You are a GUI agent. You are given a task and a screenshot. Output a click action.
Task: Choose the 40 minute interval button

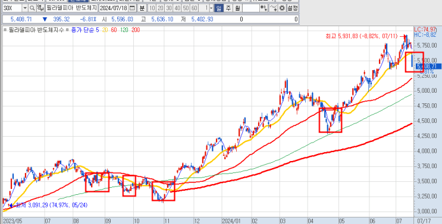[x=177, y=8]
